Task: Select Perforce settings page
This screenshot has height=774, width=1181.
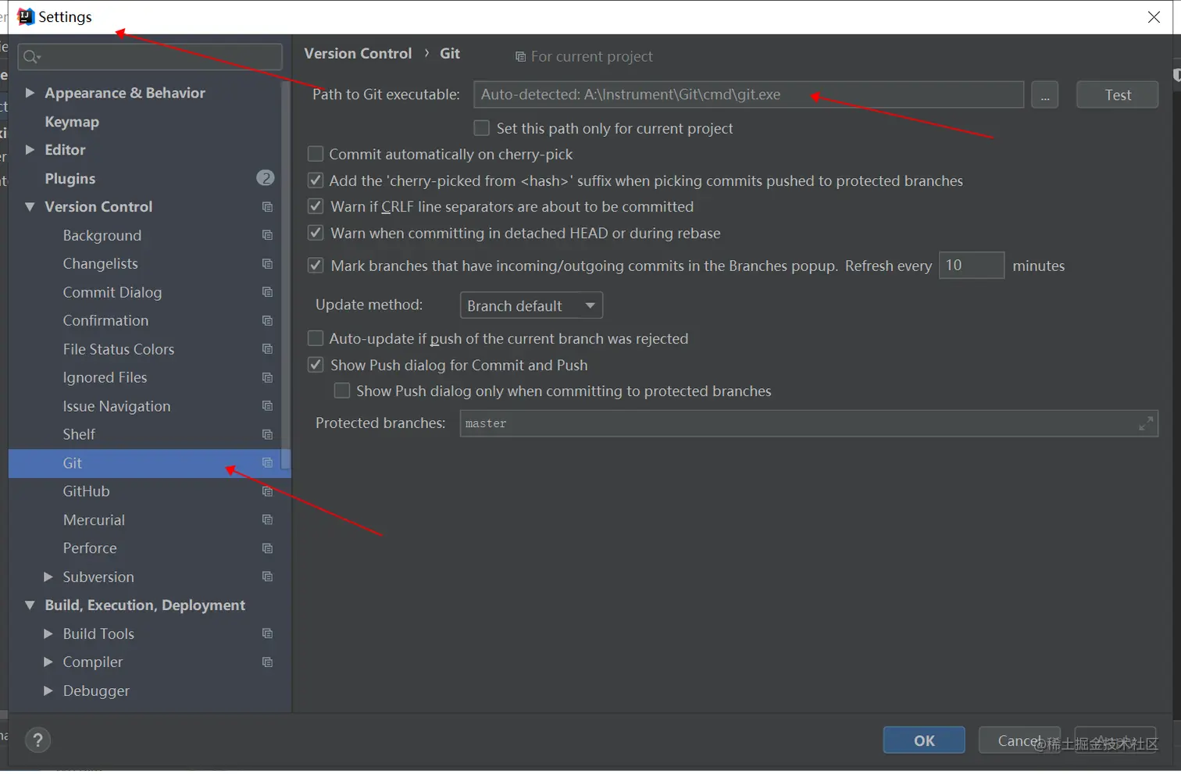Action: [90, 548]
